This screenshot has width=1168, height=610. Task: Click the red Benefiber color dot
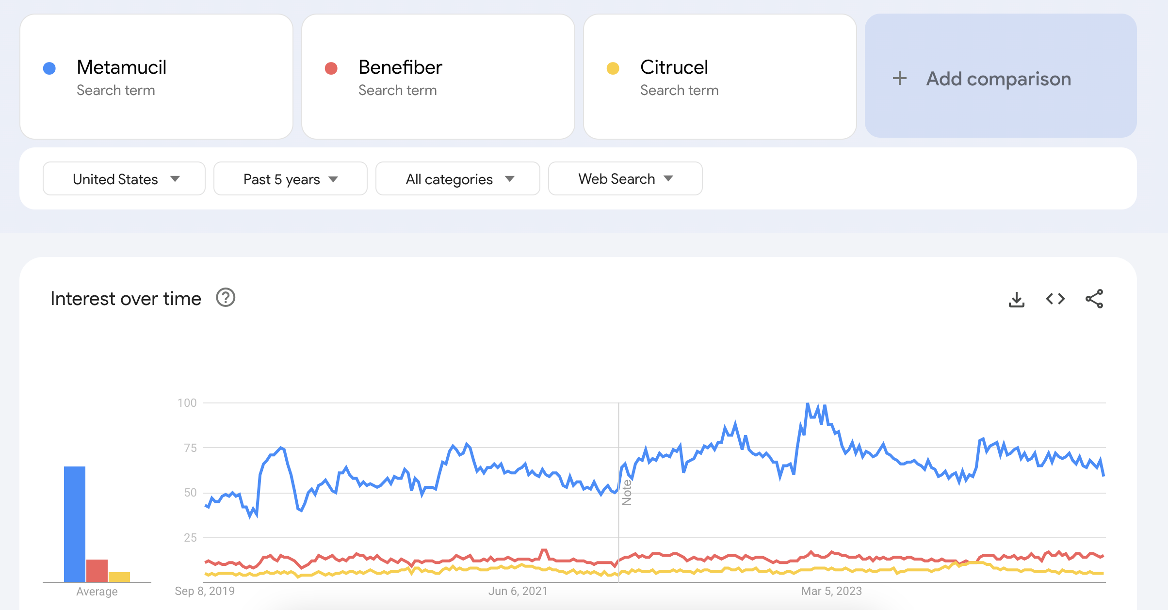click(x=331, y=68)
